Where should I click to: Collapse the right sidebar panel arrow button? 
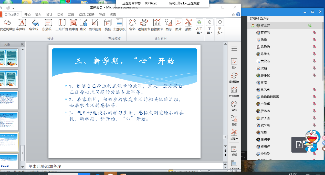click(x=234, y=49)
